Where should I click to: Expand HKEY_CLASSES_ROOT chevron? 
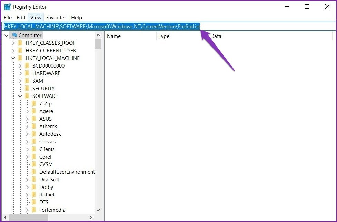tap(13, 43)
